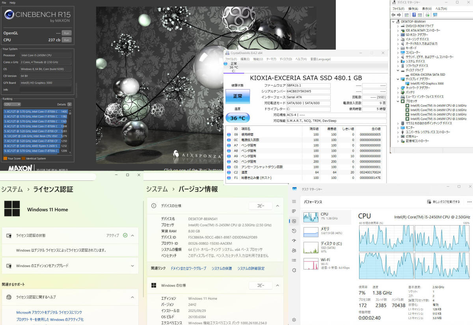Screen dimensions: 473x325
Task: Collapse the プロセッサ node in Device Manager
Action: [399, 101]
